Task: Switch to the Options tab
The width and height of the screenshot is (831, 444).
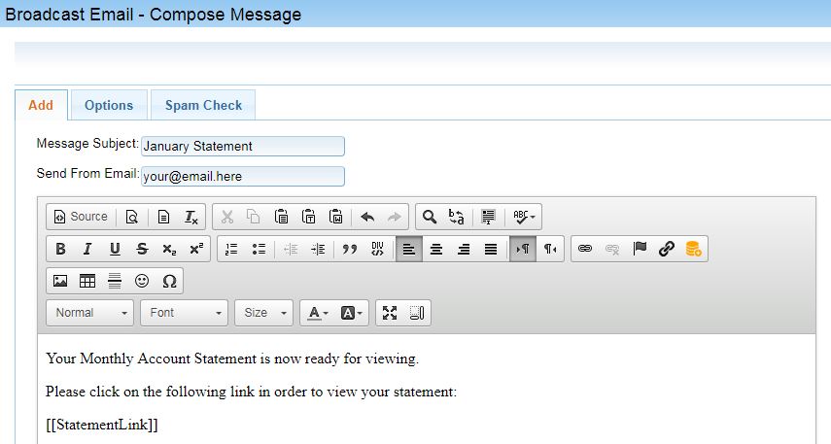Action: [x=109, y=105]
